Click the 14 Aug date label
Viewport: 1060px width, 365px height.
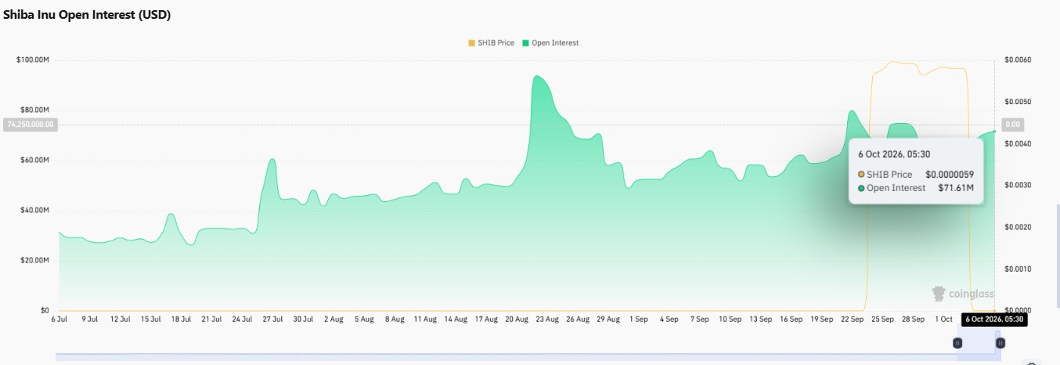click(x=456, y=320)
